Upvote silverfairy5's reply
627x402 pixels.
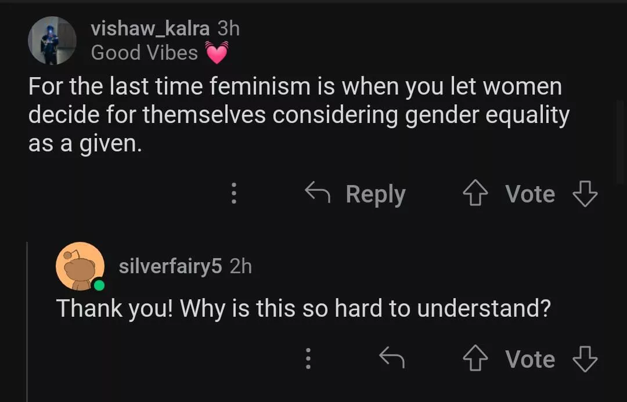coord(475,359)
